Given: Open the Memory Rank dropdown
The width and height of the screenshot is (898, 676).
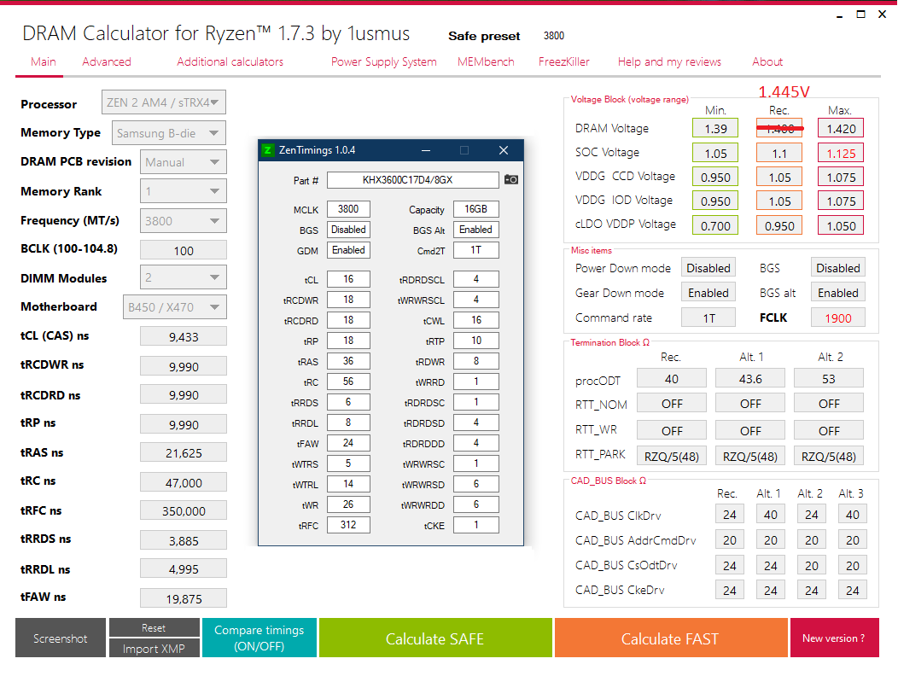Looking at the screenshot, I should (184, 191).
